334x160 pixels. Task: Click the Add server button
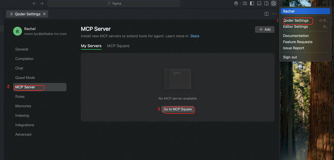[x=264, y=29]
